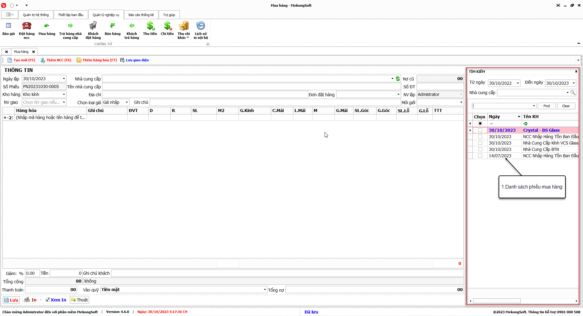The image size is (583, 316).
Task: Switch to Quản lý nghiệp vụ tab
Action: (x=106, y=15)
